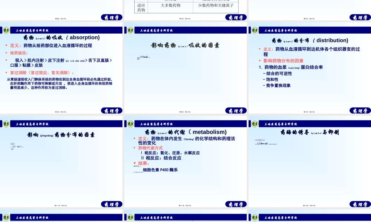This screenshot has width=371, height=222.
Task: Click the 定义 line 药物从给药部位进入血液循环的过程
Action: [51, 46]
